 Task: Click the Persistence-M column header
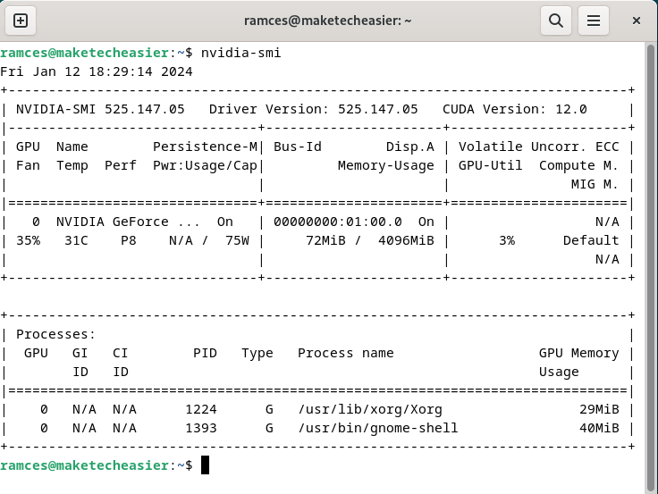pyautogui.click(x=206, y=147)
